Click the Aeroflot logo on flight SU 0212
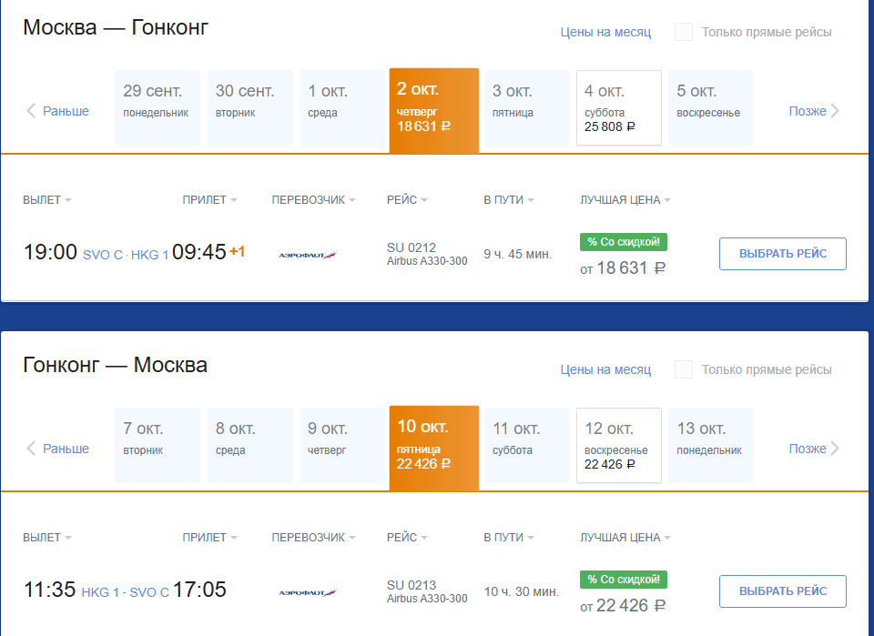874x636 pixels. (x=309, y=255)
